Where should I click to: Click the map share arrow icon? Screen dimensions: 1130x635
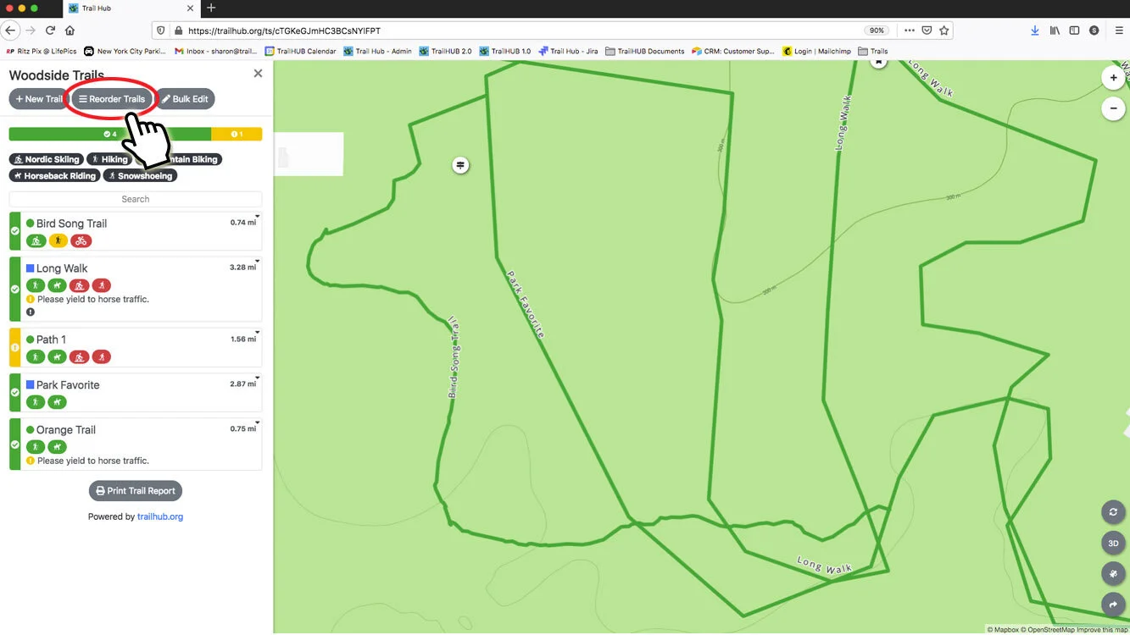[x=1113, y=604]
